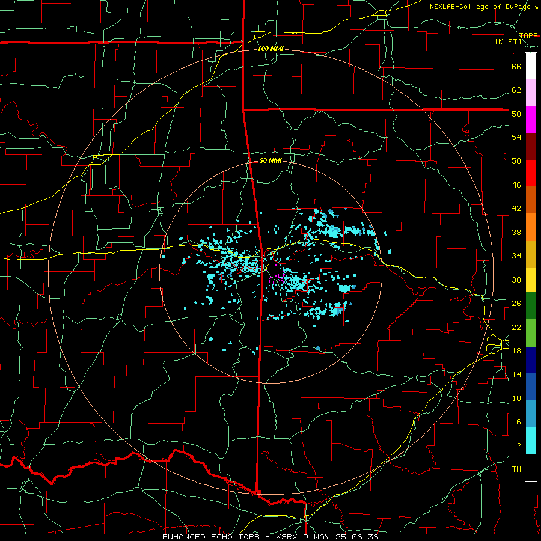Image resolution: width=541 pixels, height=541 pixels.
Task: Click the black TH legend swatch
Action: [531, 468]
